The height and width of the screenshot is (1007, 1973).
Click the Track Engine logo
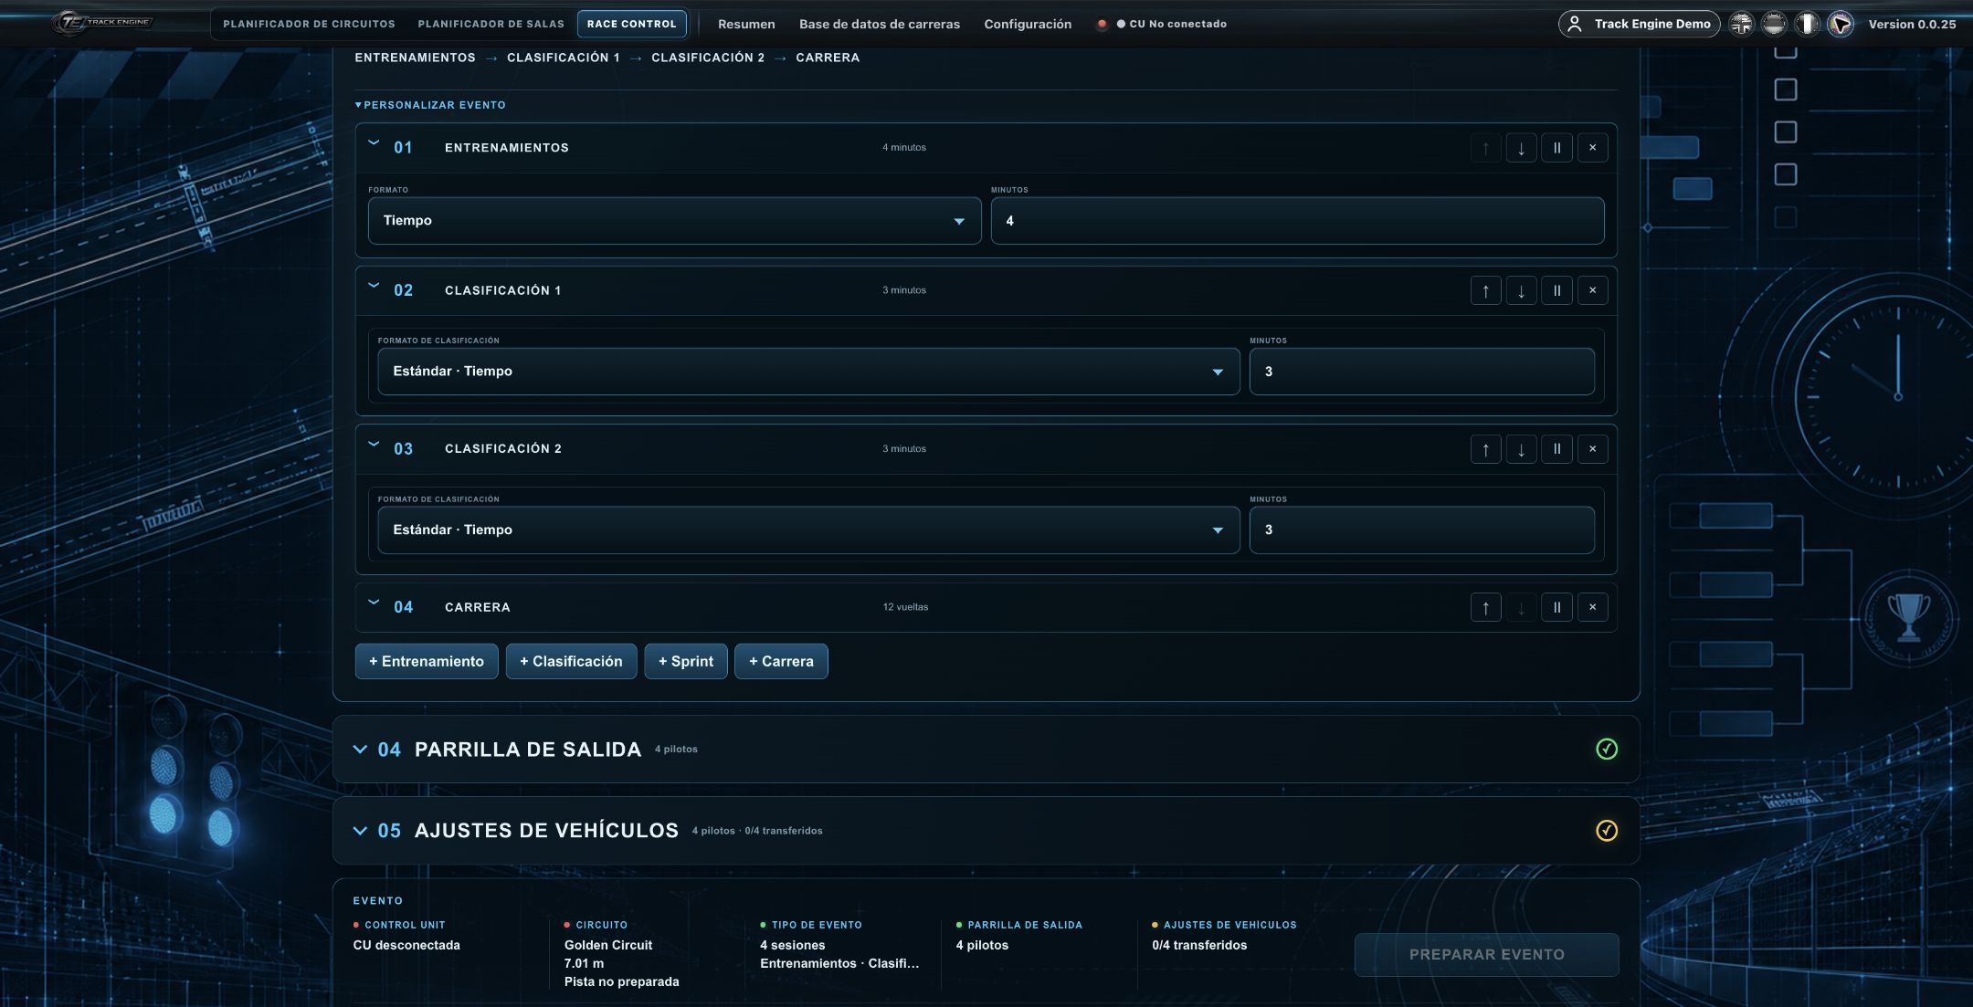coord(102,23)
